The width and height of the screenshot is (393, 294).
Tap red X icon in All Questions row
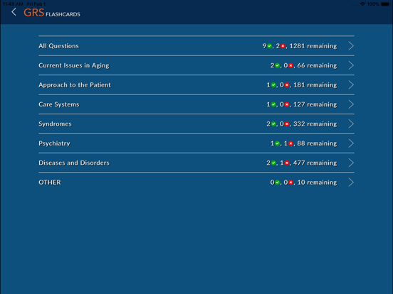pyautogui.click(x=283, y=46)
